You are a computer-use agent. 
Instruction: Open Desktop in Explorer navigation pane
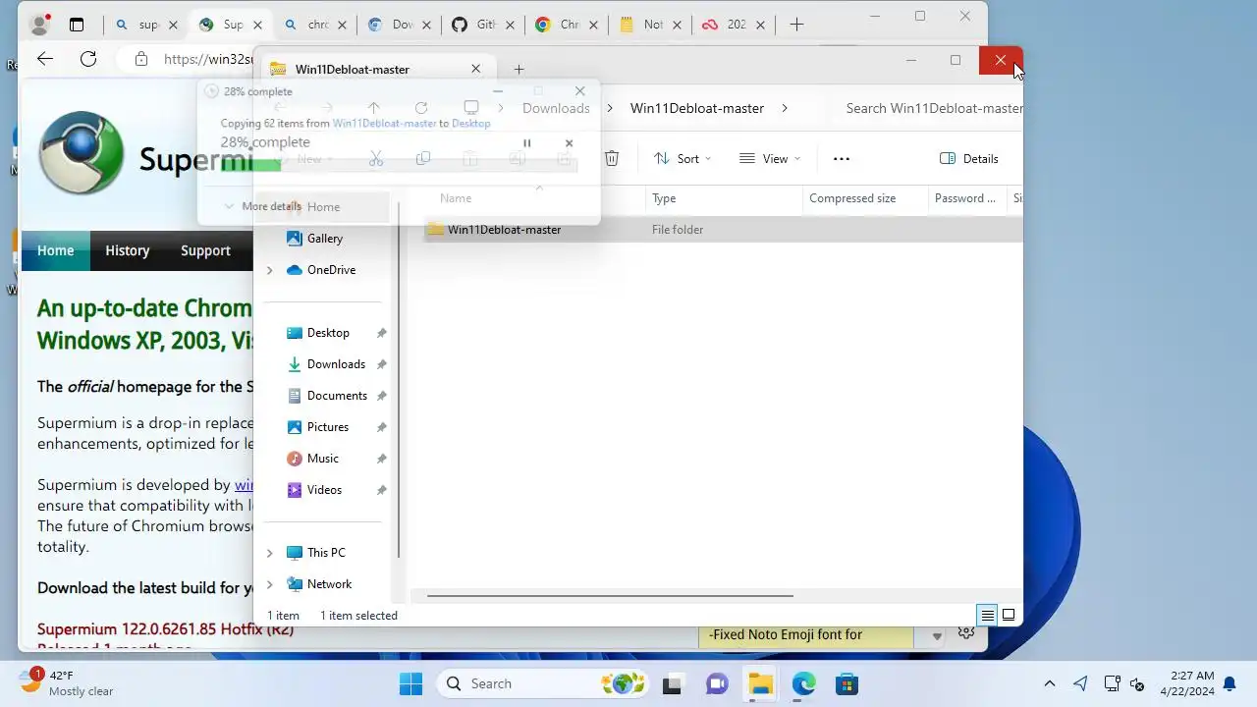pos(328,332)
